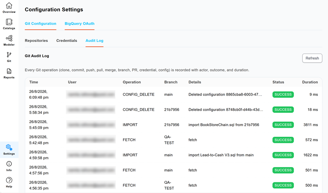
Task: Click CONFIG_DELETE in the 5:58:34 pm row
Action: coord(139,110)
